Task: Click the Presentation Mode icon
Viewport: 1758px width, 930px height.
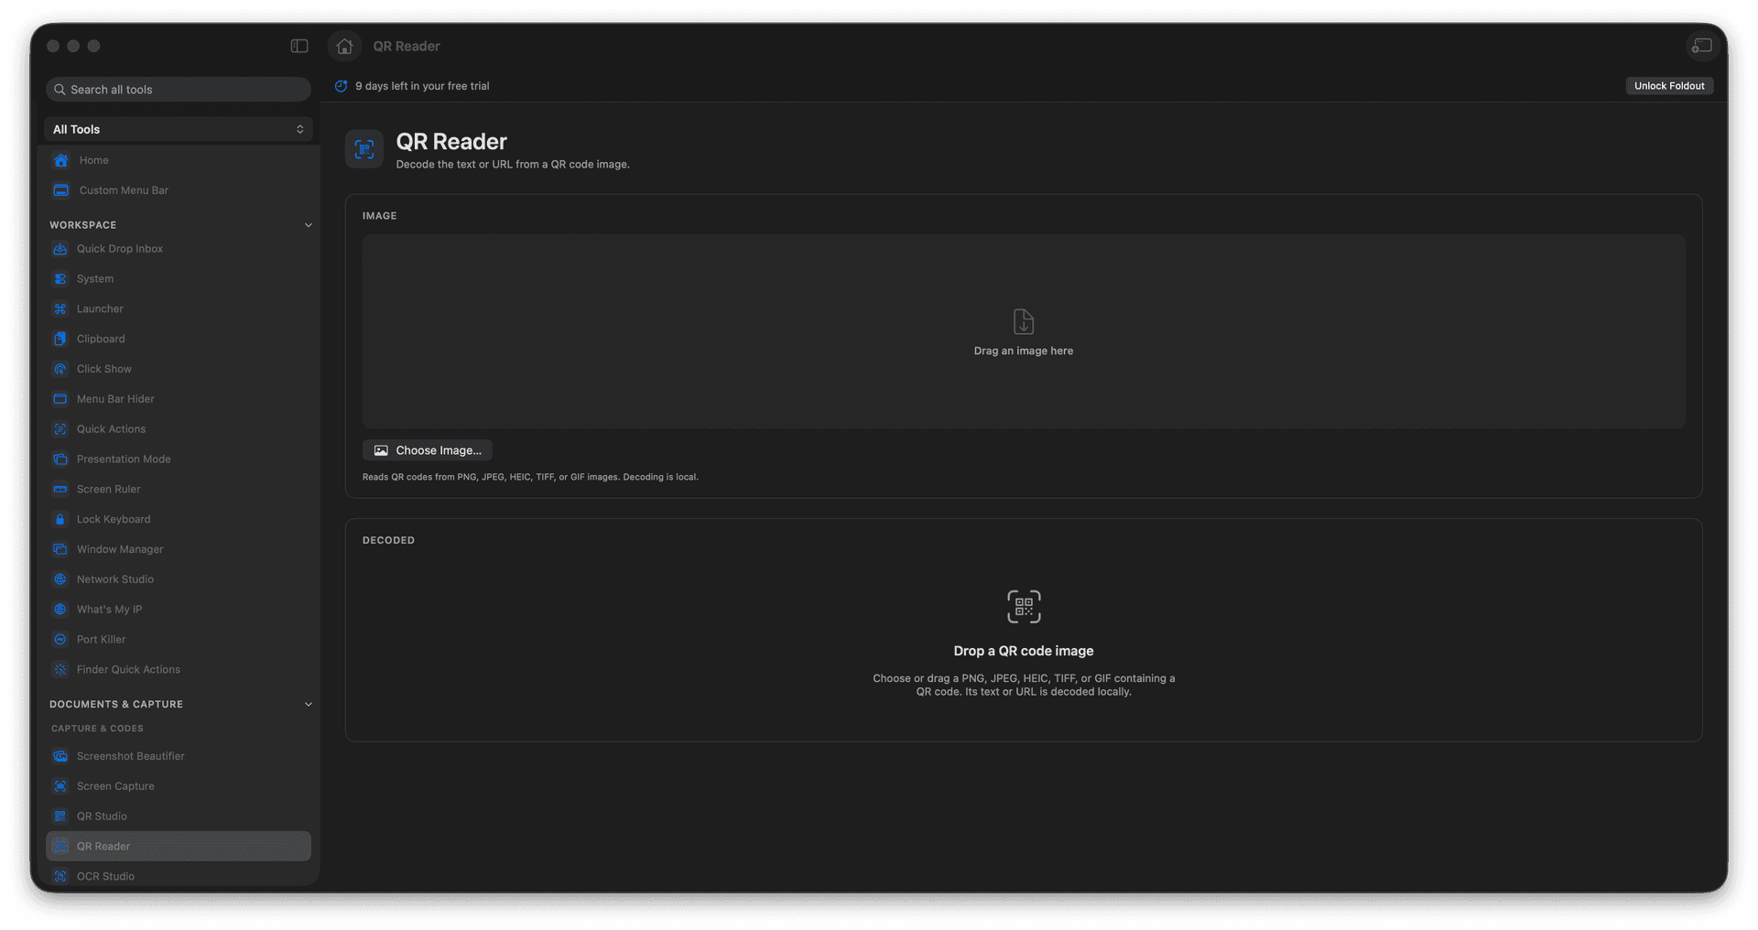Action: (60, 460)
